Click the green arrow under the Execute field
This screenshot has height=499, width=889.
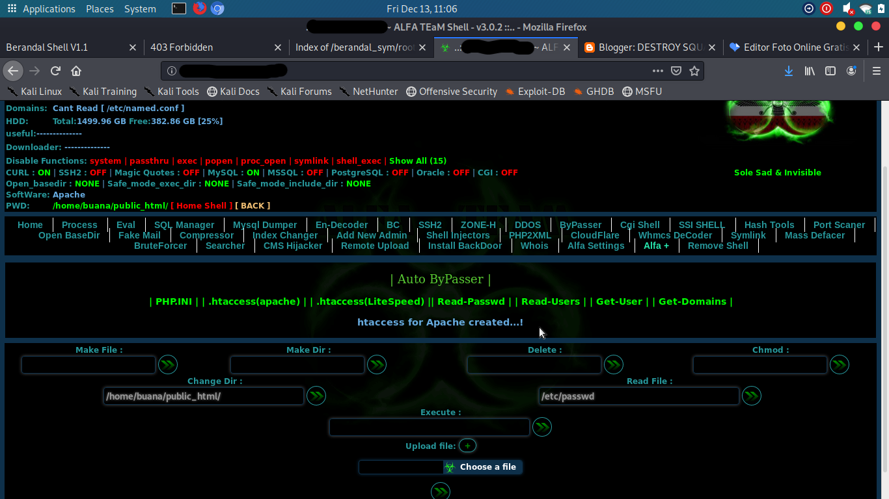(x=542, y=427)
